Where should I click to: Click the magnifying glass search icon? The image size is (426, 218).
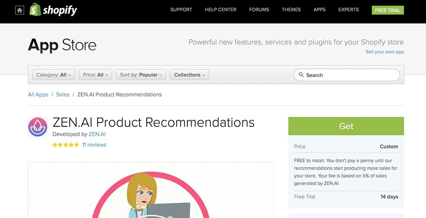tap(301, 75)
